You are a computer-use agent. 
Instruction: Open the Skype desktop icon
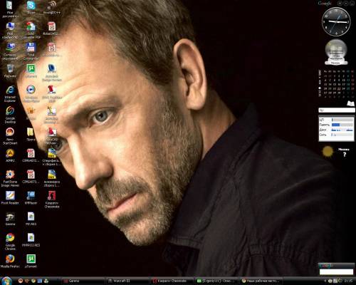[x=31, y=8]
